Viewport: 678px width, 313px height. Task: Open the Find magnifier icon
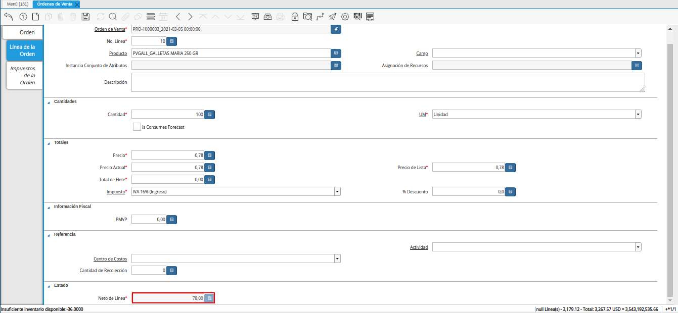click(x=113, y=17)
